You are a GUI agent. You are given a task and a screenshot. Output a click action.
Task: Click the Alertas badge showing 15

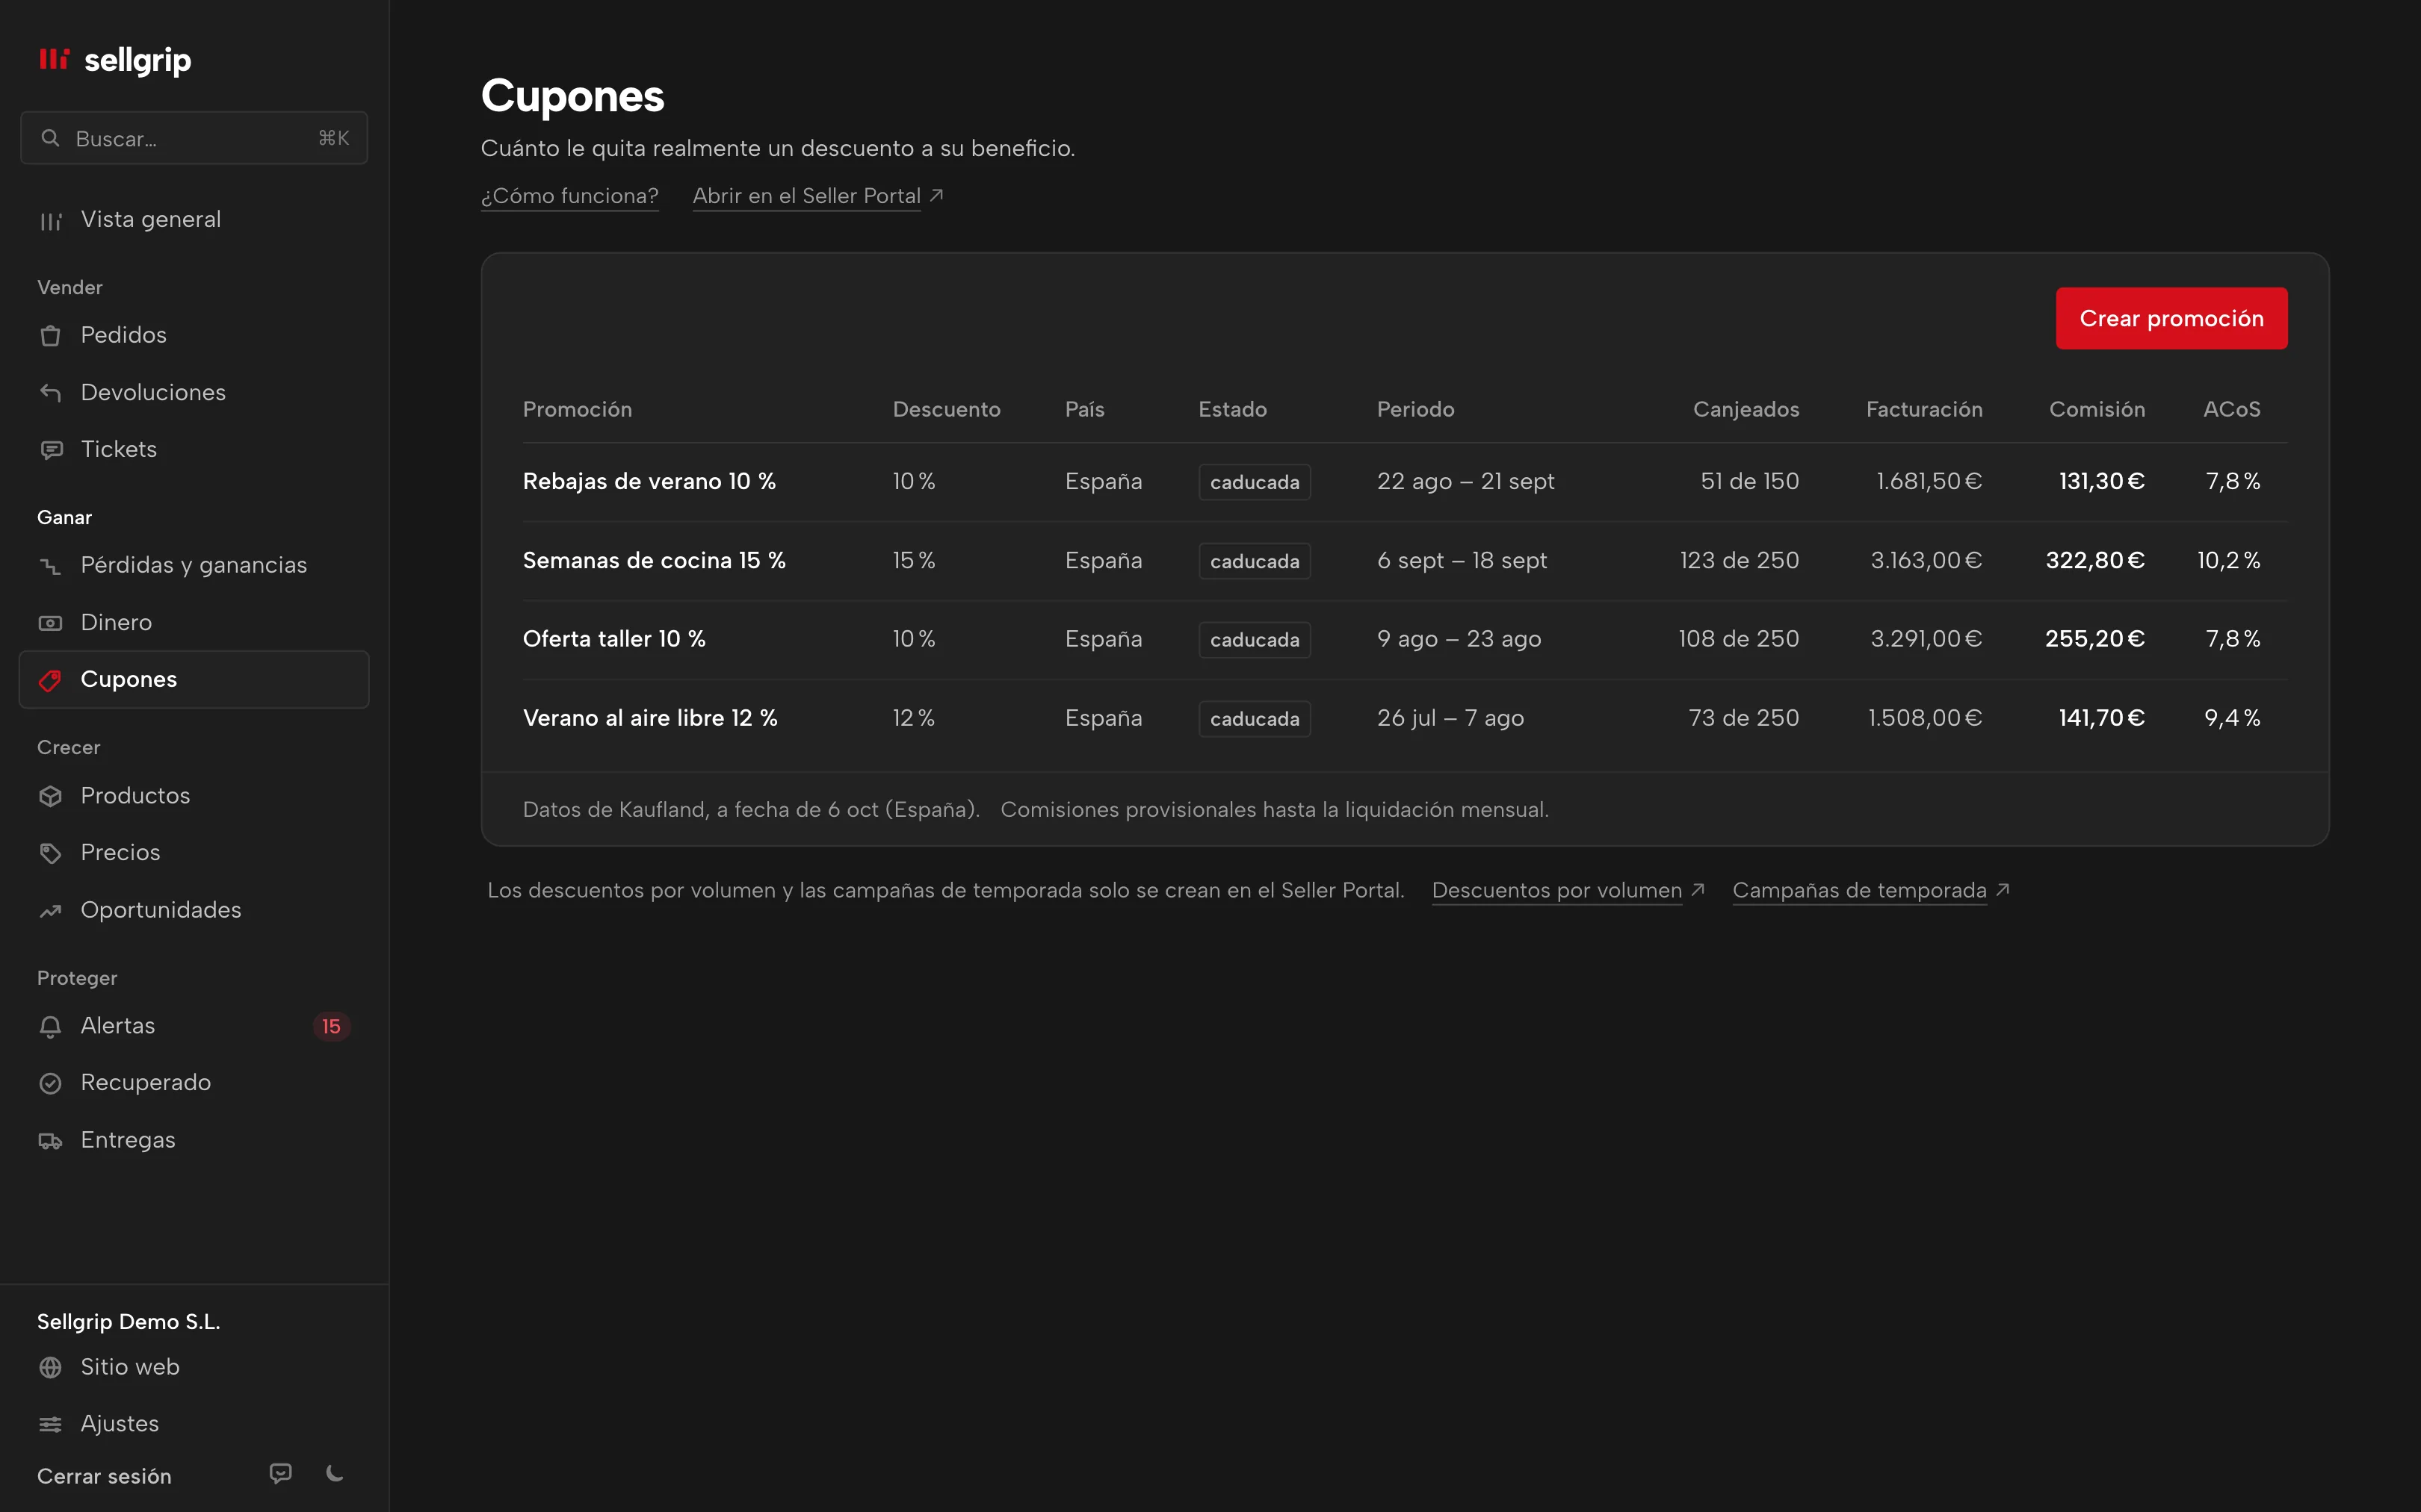click(331, 1026)
